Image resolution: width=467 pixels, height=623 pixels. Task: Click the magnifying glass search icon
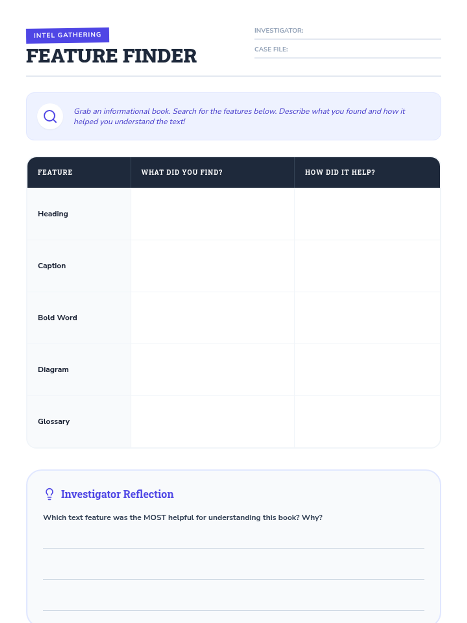pyautogui.click(x=50, y=116)
